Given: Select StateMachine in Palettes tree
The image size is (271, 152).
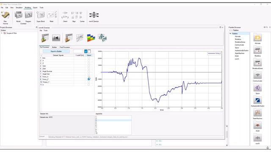Looking at the screenshot, I should (240, 53).
